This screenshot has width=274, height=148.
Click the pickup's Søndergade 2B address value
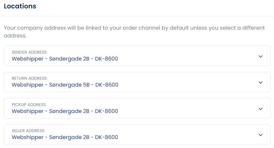point(65,111)
